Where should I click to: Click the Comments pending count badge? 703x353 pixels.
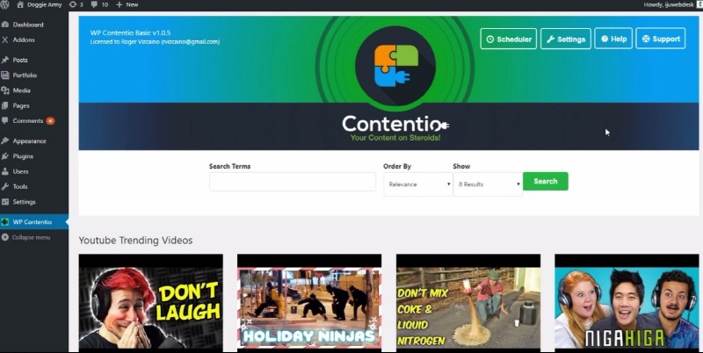point(50,121)
